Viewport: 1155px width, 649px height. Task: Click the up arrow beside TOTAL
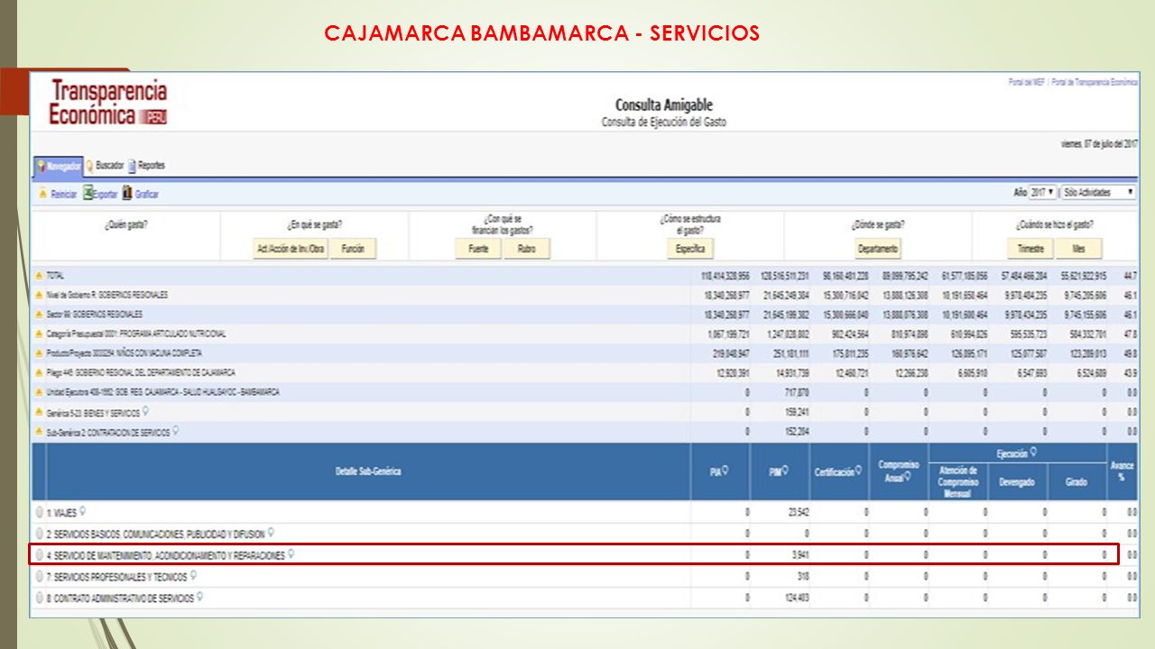point(39,275)
